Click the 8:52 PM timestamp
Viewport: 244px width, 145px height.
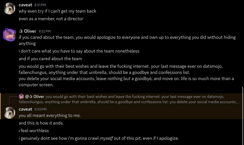(45, 31)
